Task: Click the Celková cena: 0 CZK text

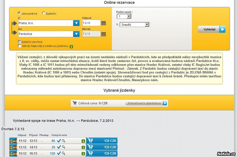Action: (93, 103)
